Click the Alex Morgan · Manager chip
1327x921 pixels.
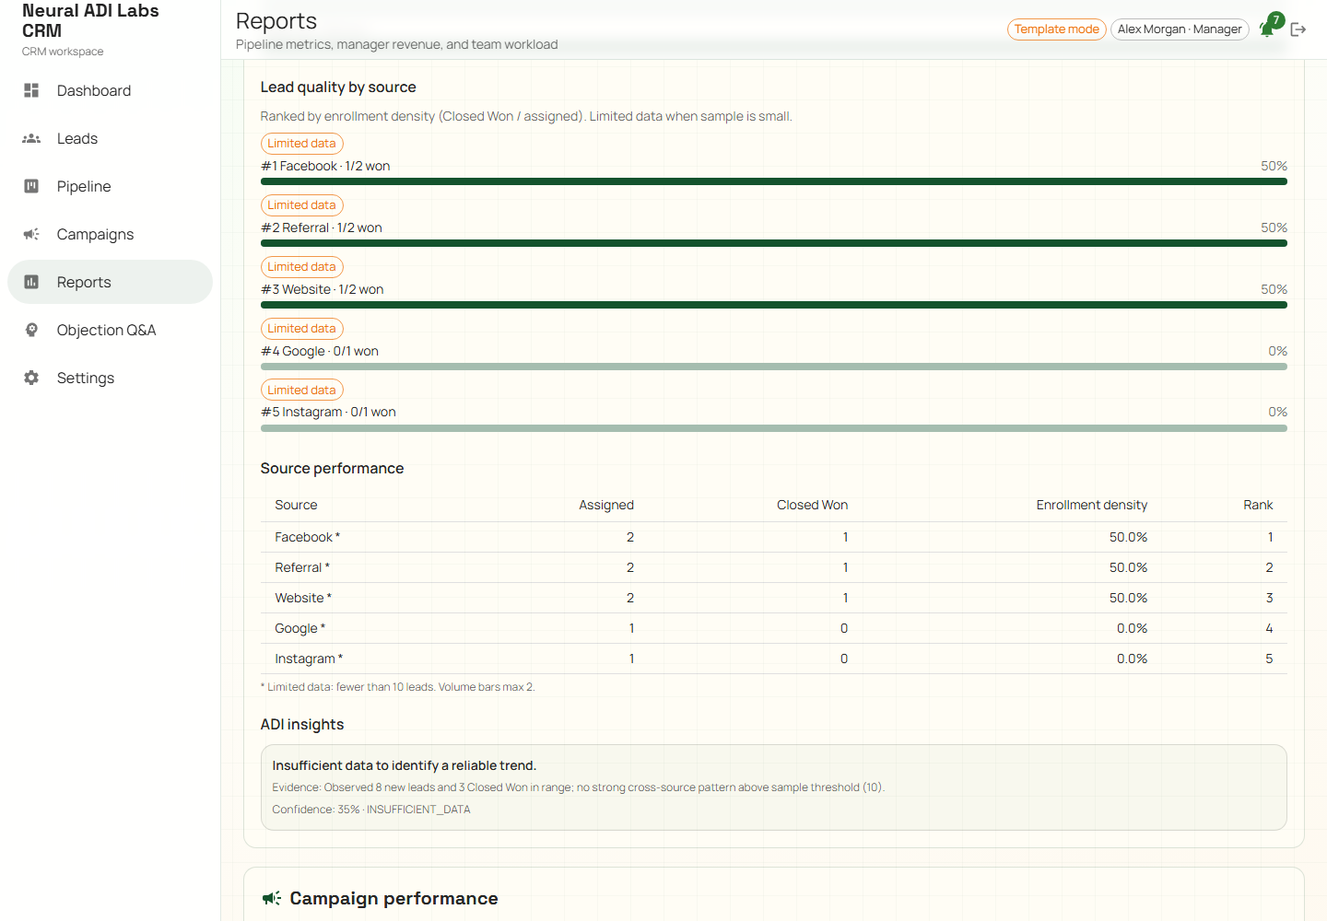coord(1180,29)
